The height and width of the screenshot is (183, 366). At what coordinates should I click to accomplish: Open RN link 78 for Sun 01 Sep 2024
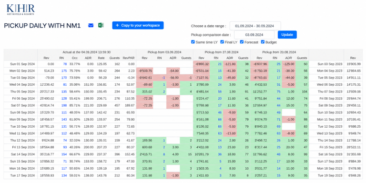tap(65, 64)
